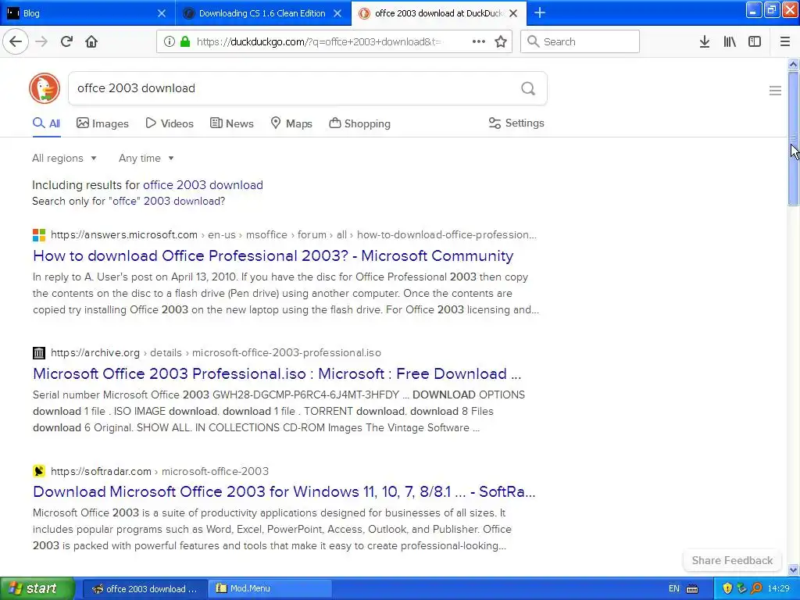Image resolution: width=800 pixels, height=600 pixels.
Task: Close the Blog tab
Action: click(162, 13)
